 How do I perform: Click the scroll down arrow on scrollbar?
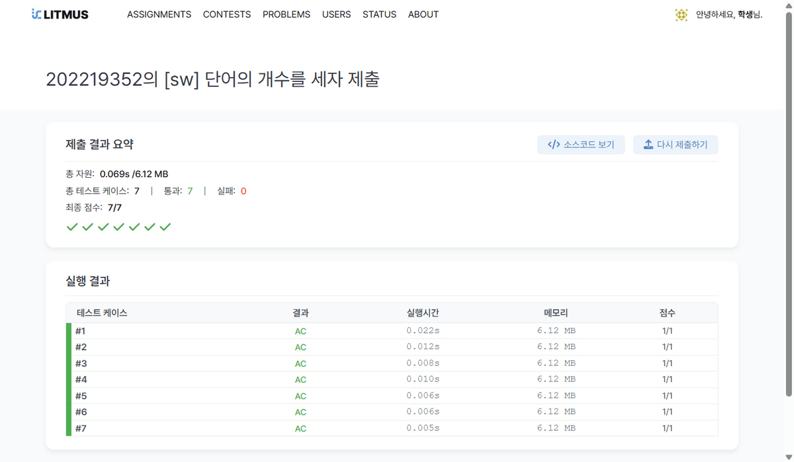coord(788,457)
